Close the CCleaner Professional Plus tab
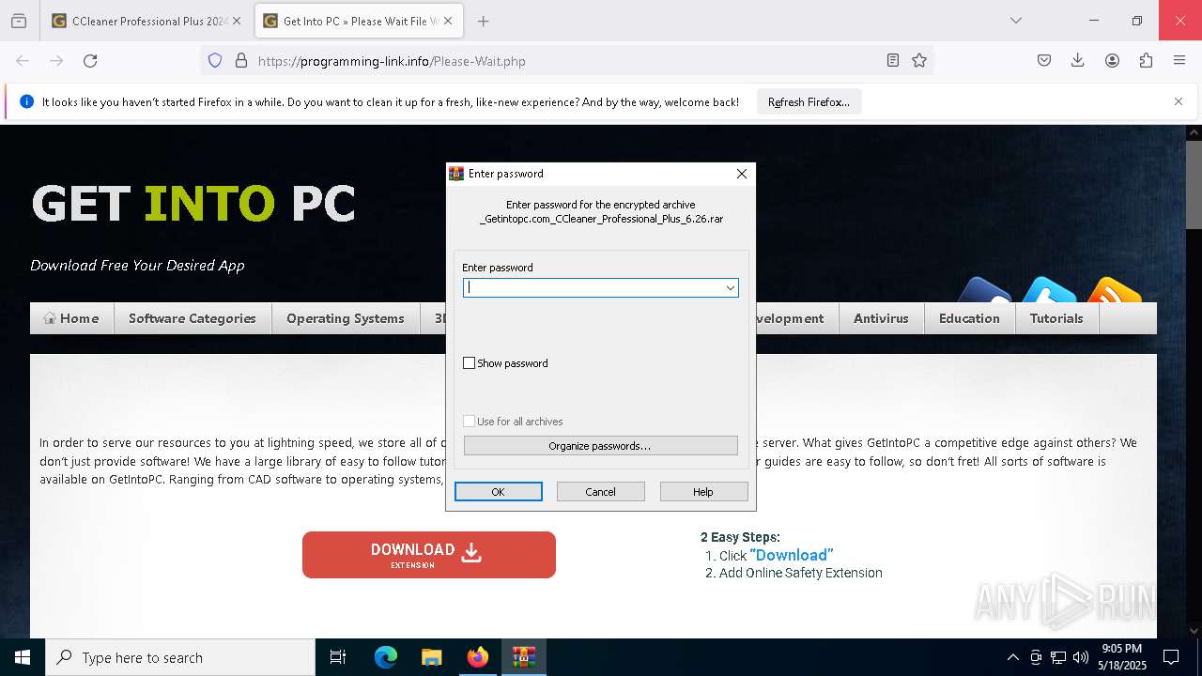This screenshot has width=1202, height=676. click(x=237, y=21)
